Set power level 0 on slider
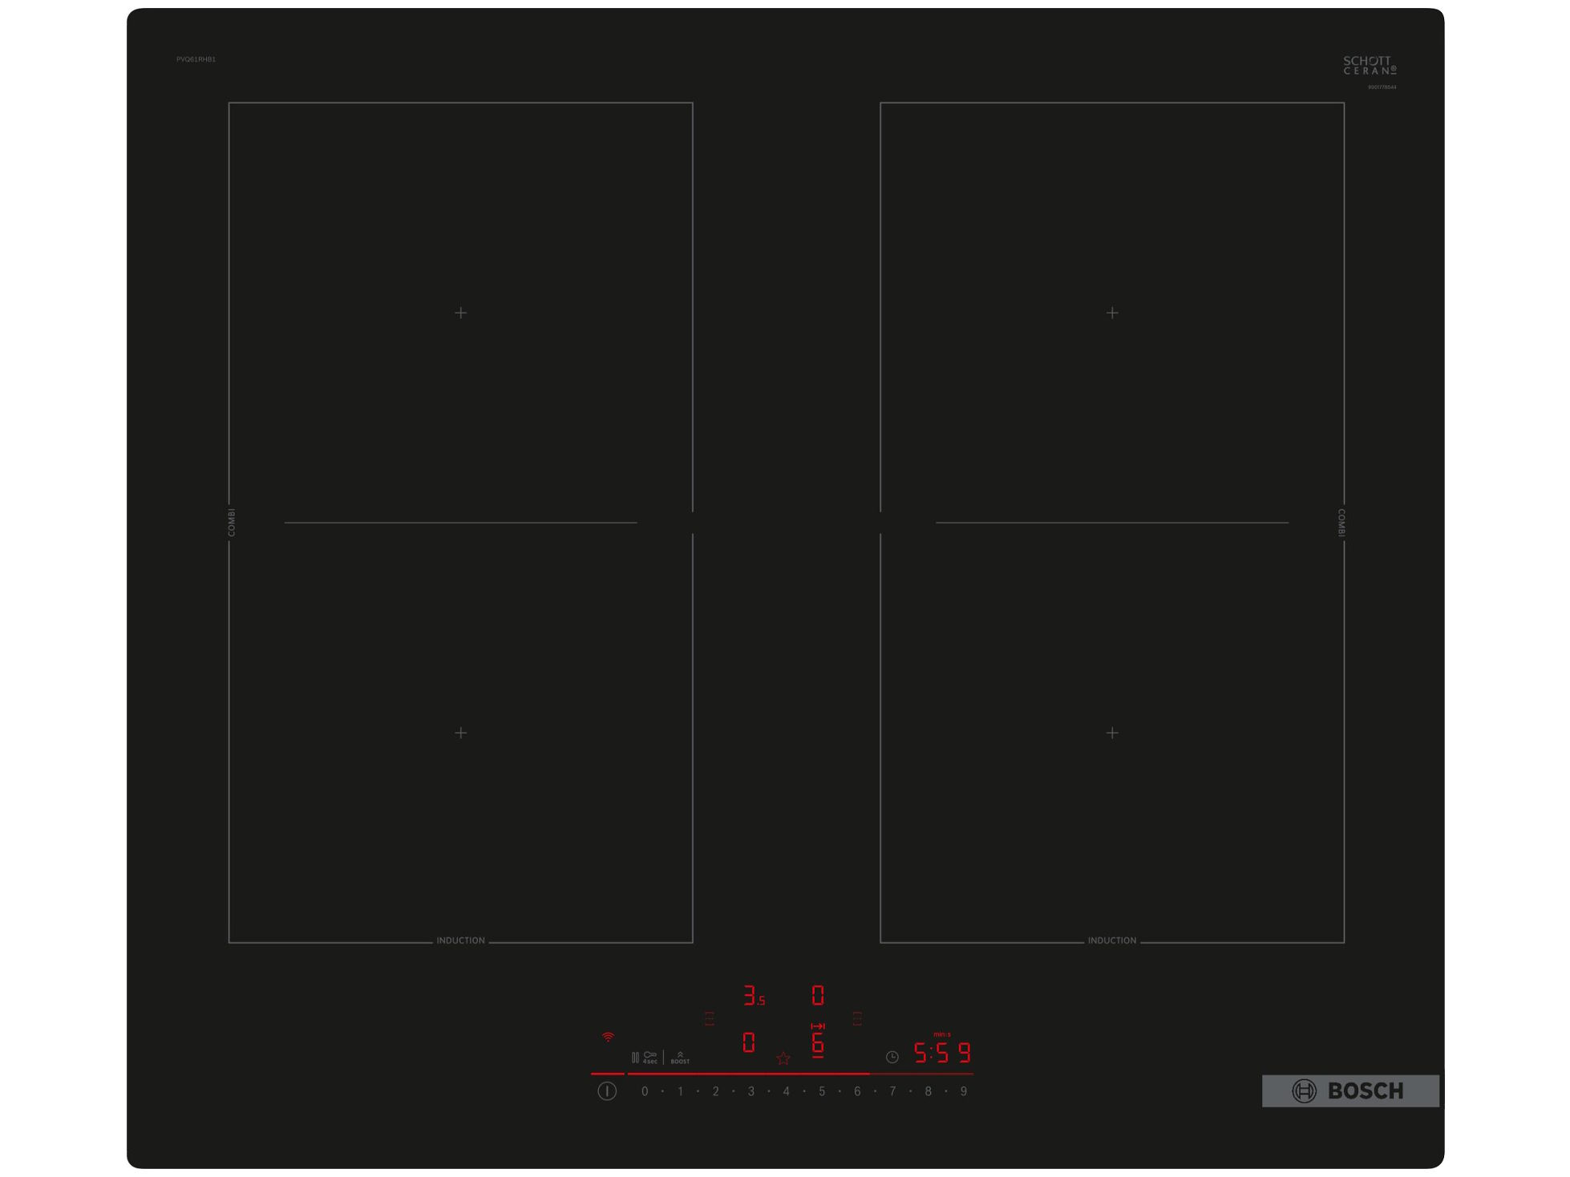This screenshot has height=1177, width=1570. pyautogui.click(x=645, y=1091)
